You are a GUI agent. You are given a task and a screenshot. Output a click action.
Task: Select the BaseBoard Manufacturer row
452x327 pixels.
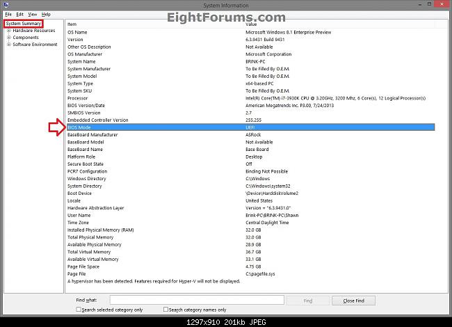point(250,135)
